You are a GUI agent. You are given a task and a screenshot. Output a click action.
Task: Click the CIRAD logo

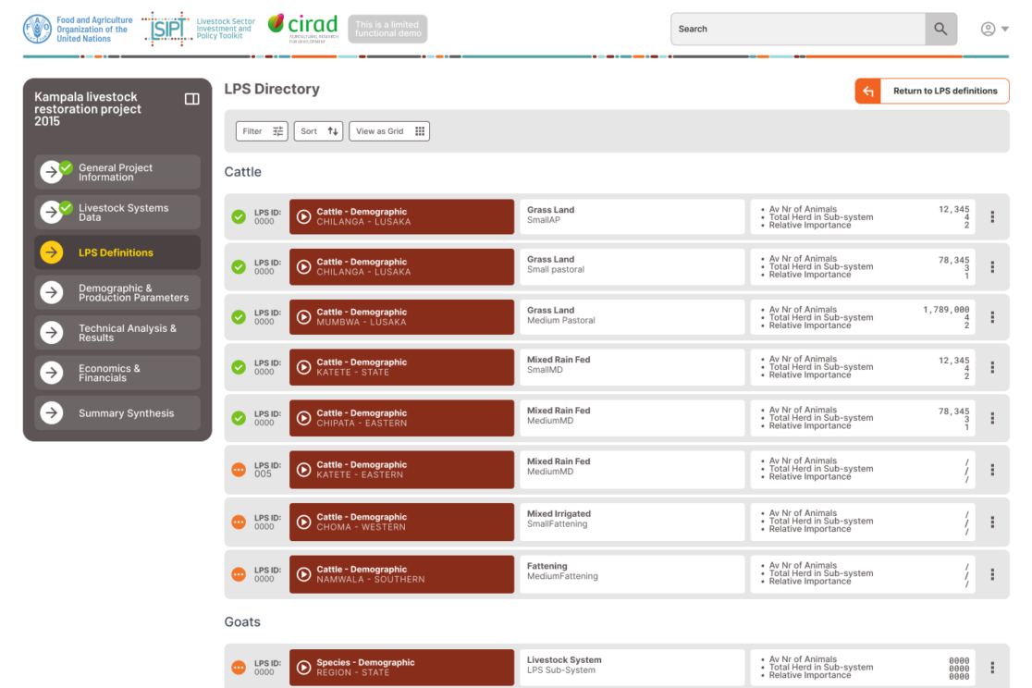(302, 28)
